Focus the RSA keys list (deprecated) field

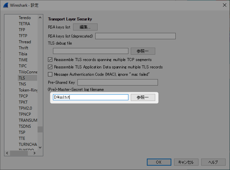[x=135, y=36]
